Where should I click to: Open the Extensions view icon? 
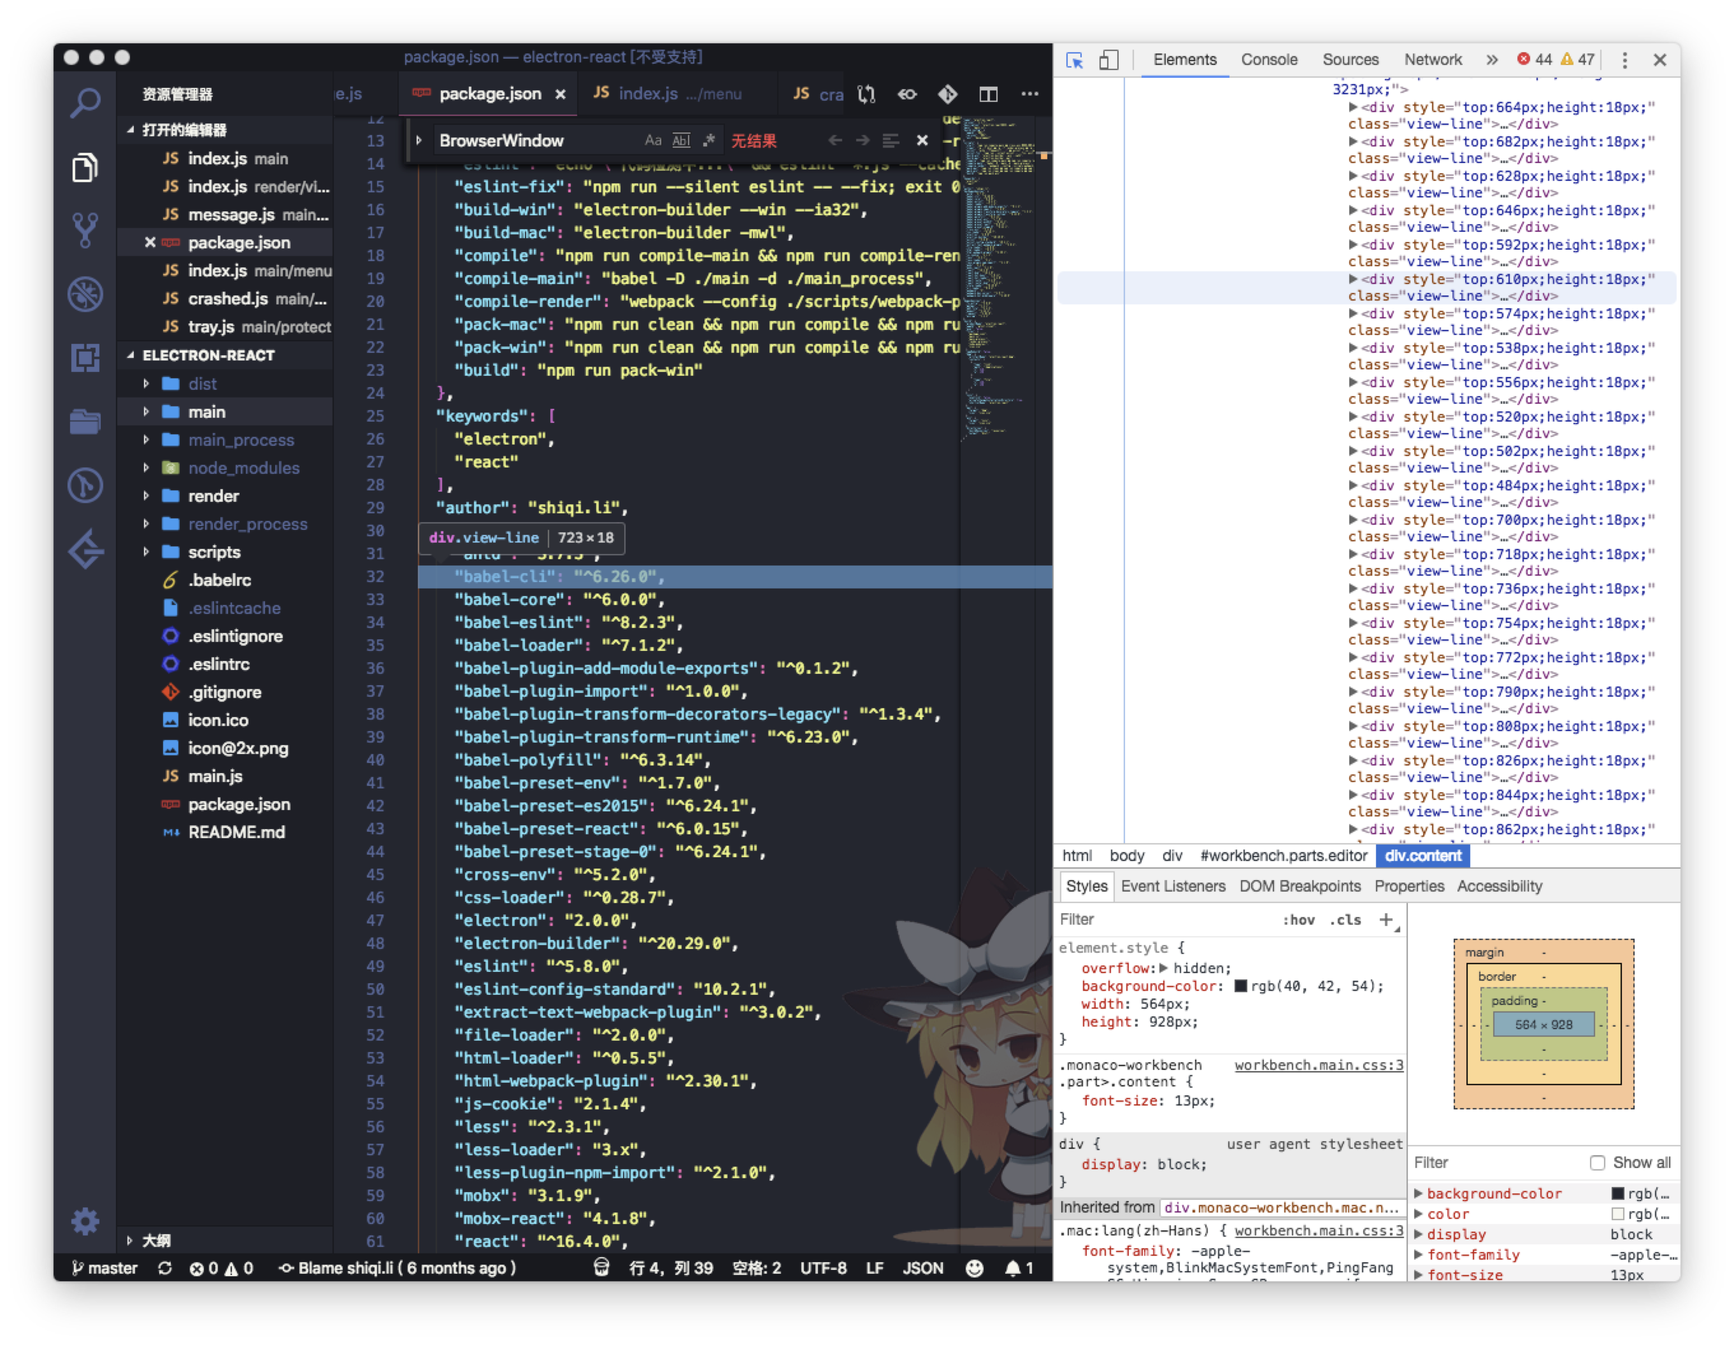[x=85, y=358]
